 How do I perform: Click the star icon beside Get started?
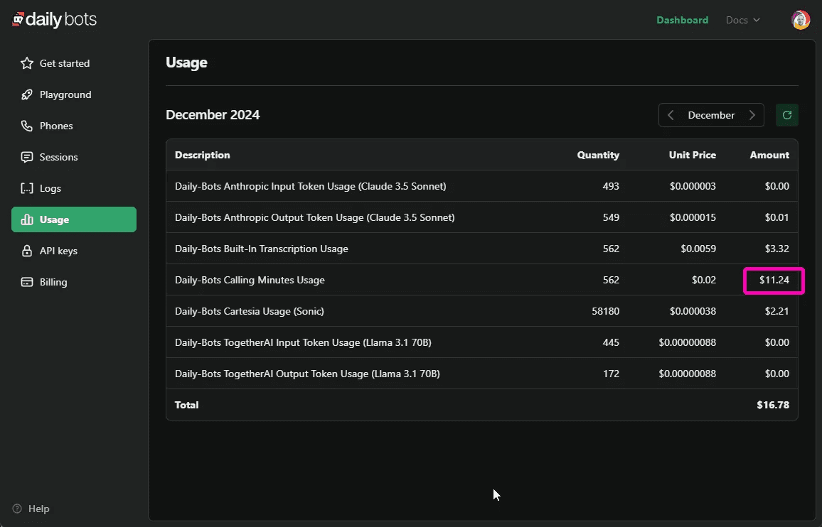pos(27,63)
